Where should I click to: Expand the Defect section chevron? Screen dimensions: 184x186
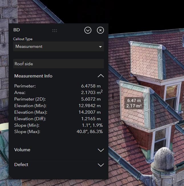(101, 165)
